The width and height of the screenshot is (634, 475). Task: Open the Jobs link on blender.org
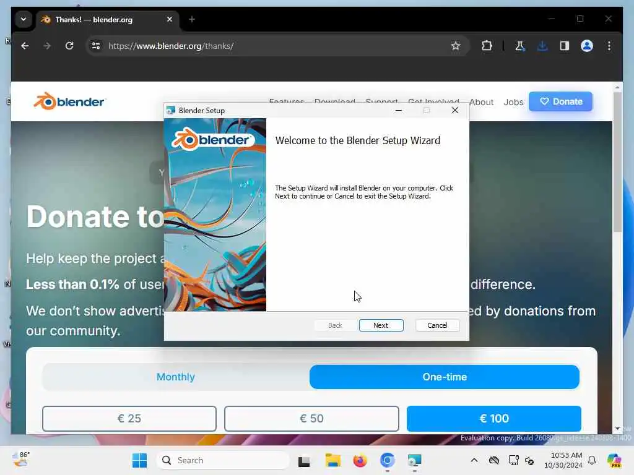pos(513,102)
